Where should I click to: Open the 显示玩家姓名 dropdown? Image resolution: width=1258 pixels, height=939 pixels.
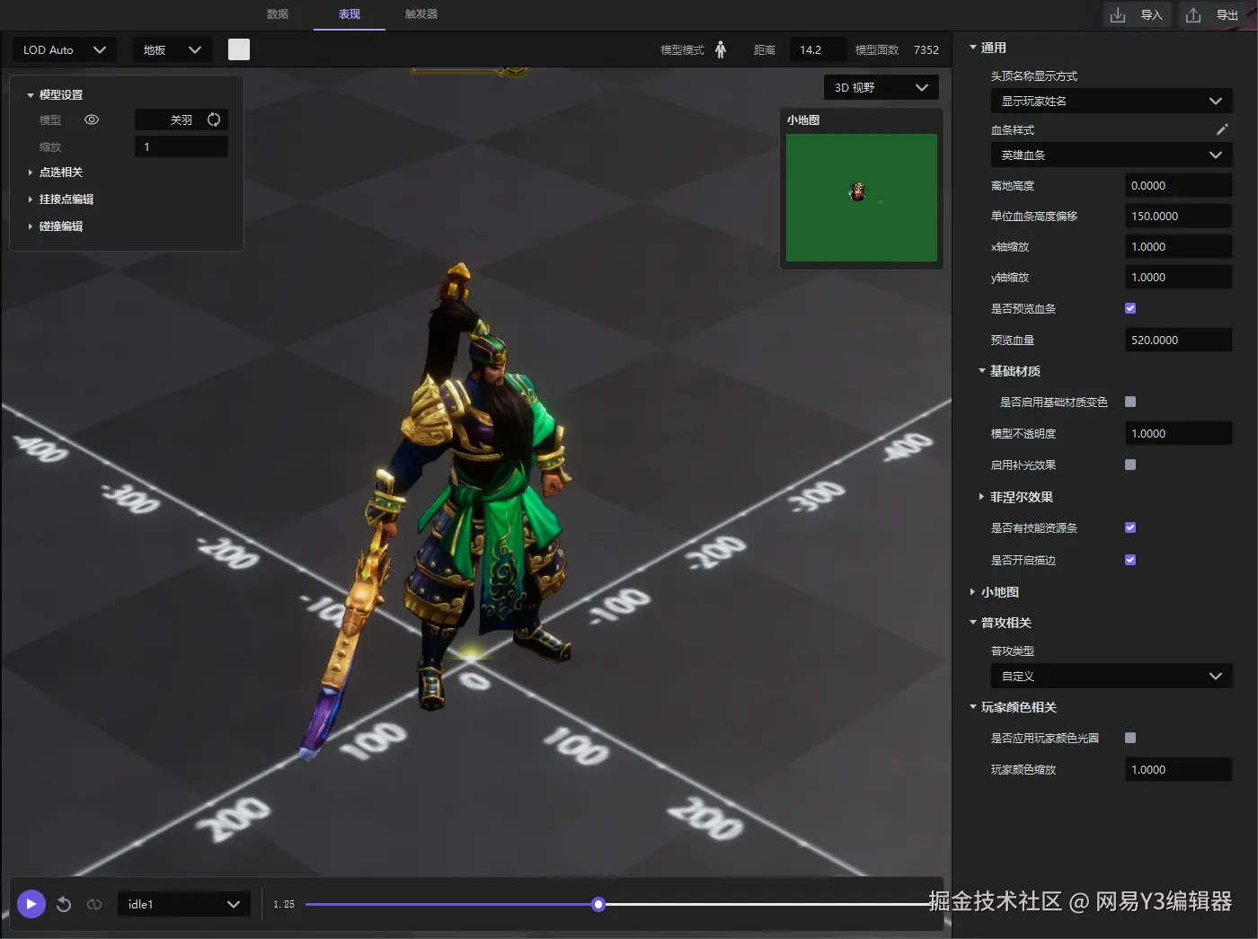coord(1112,101)
